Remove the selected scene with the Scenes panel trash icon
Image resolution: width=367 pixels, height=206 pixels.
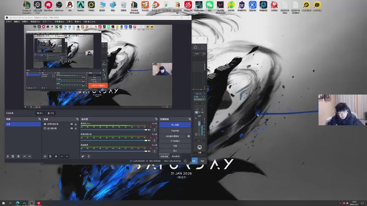pyautogui.click(x=13, y=156)
